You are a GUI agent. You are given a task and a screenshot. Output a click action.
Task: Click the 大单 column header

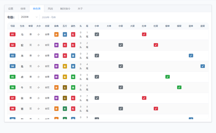[109, 26]
